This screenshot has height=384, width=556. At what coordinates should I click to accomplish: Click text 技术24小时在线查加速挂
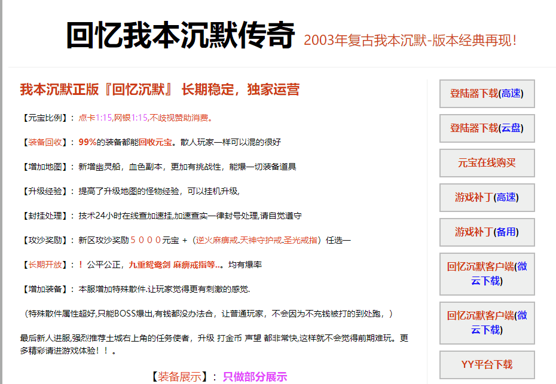tap(125, 216)
